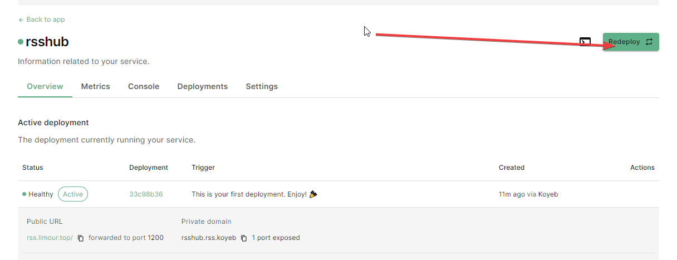Open the terminal icon beside Redeploy
677x260 pixels.
coord(585,42)
